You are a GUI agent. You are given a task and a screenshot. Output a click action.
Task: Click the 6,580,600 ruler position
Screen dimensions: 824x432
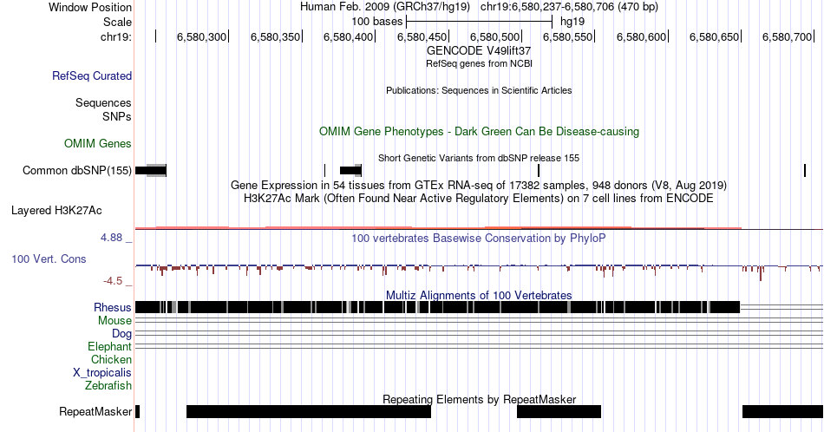(x=641, y=36)
